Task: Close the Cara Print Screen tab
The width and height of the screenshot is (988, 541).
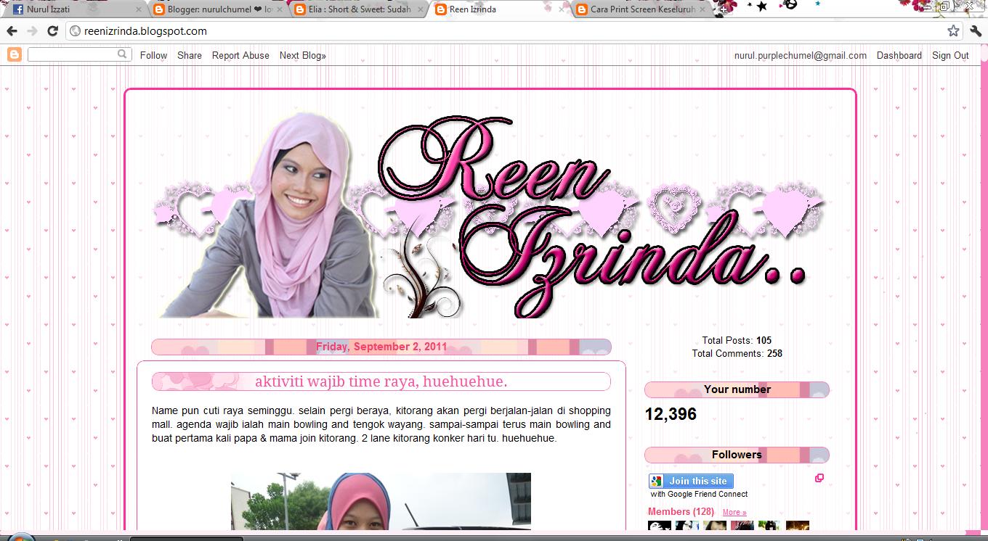Action: click(702, 9)
